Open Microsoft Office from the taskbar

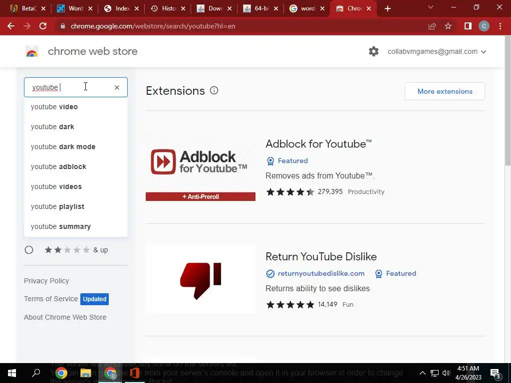point(135,373)
